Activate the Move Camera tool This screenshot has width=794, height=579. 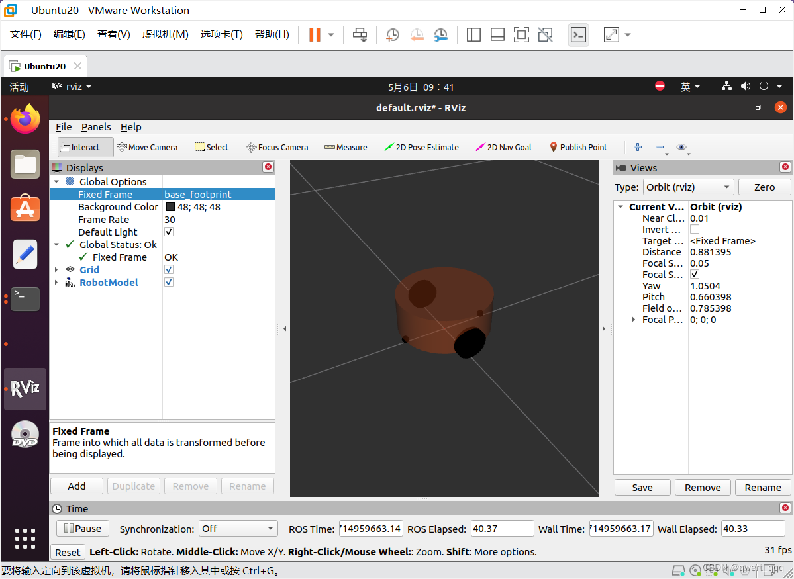(147, 148)
